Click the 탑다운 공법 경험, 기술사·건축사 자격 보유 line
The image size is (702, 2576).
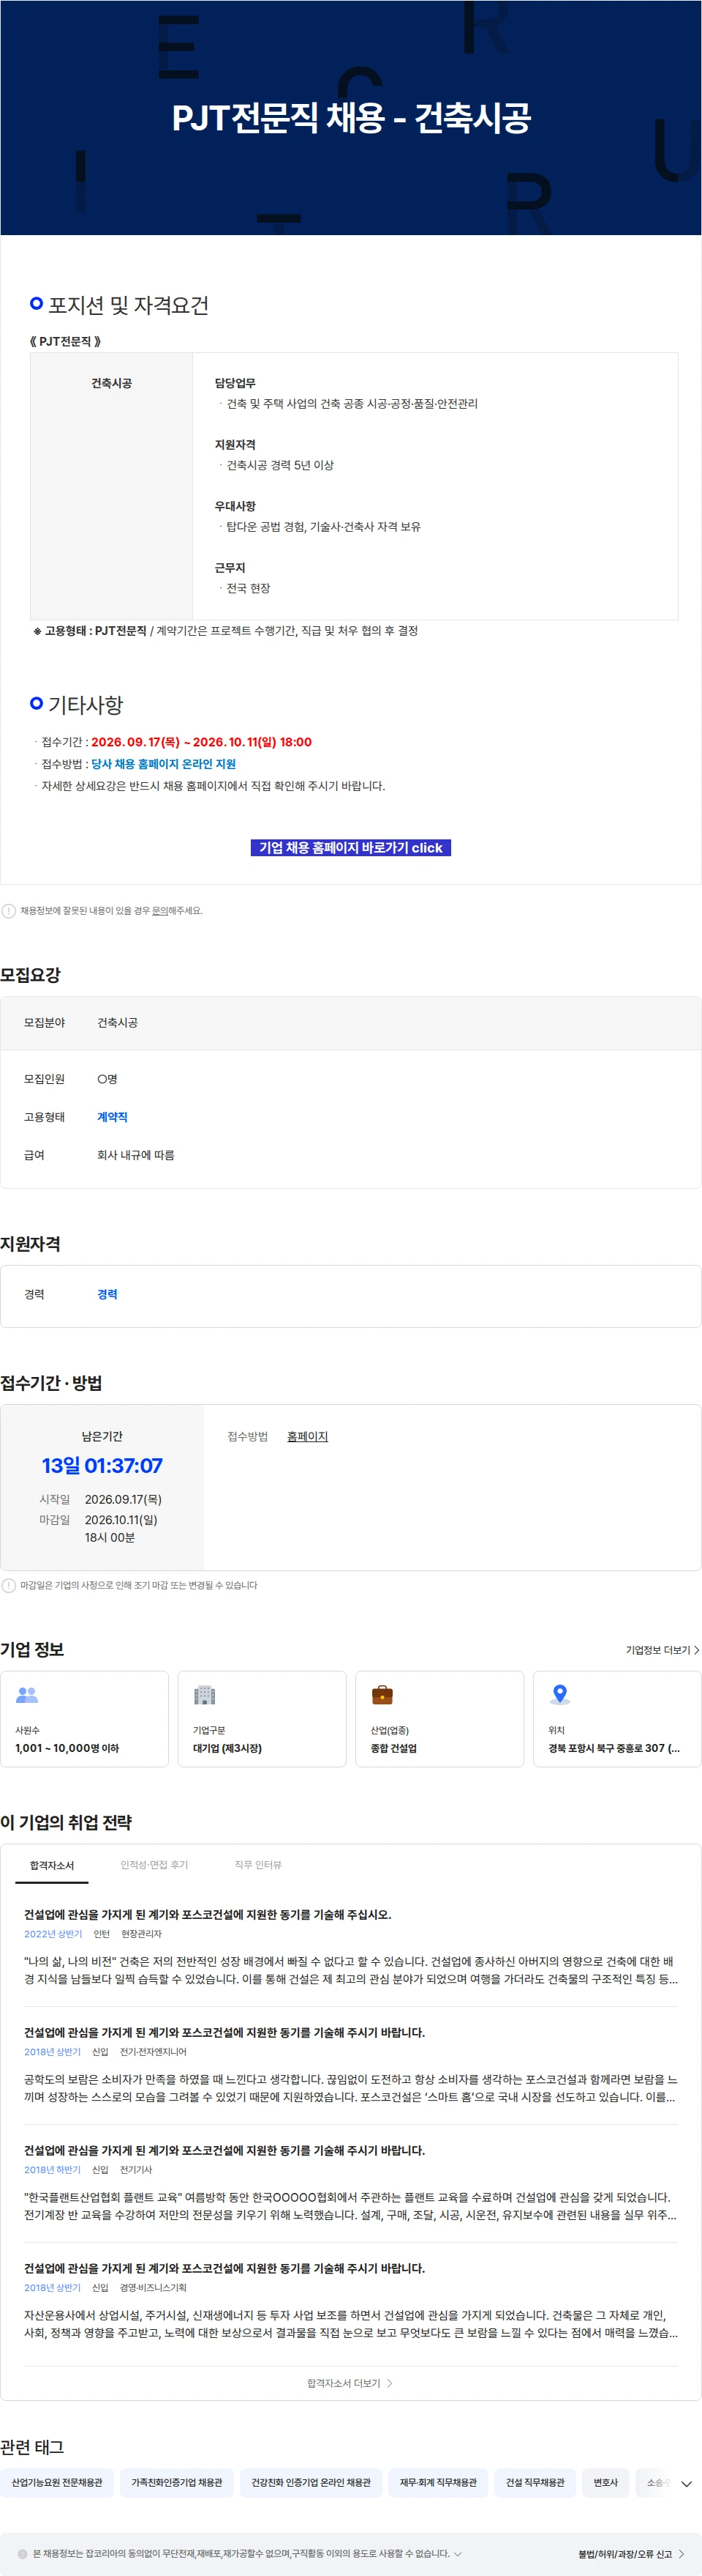[x=323, y=527]
